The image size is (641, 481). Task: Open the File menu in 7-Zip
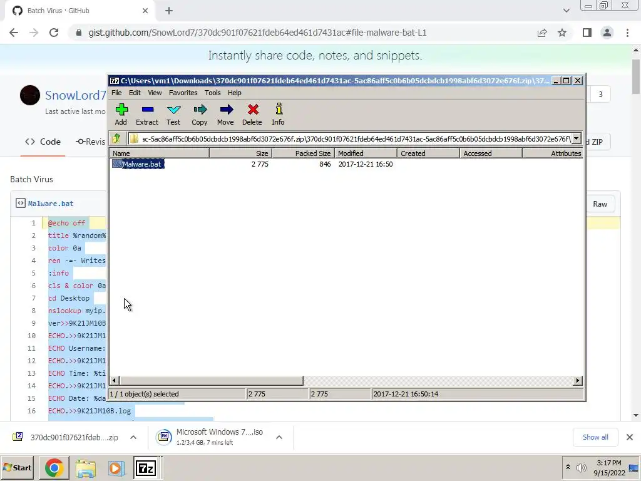[x=116, y=93]
